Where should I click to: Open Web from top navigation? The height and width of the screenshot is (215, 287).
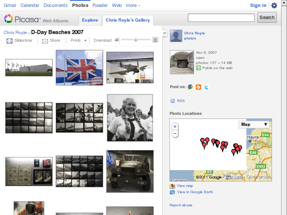[117, 6]
